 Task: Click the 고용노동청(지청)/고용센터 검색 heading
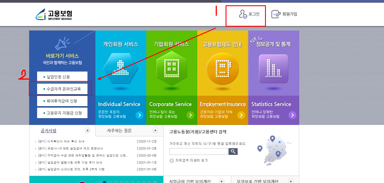(x=198, y=132)
